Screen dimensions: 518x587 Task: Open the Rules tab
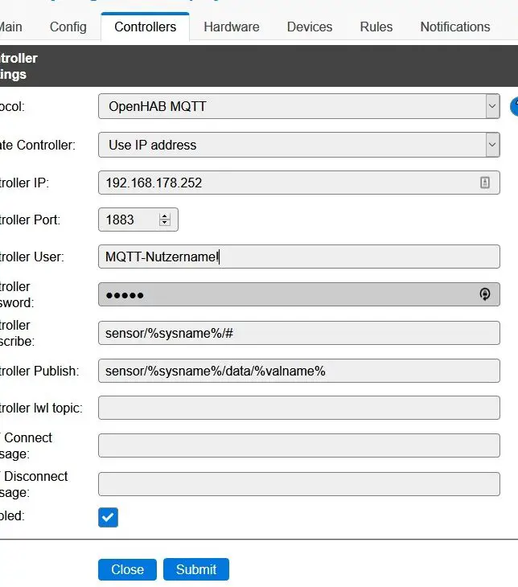(376, 27)
